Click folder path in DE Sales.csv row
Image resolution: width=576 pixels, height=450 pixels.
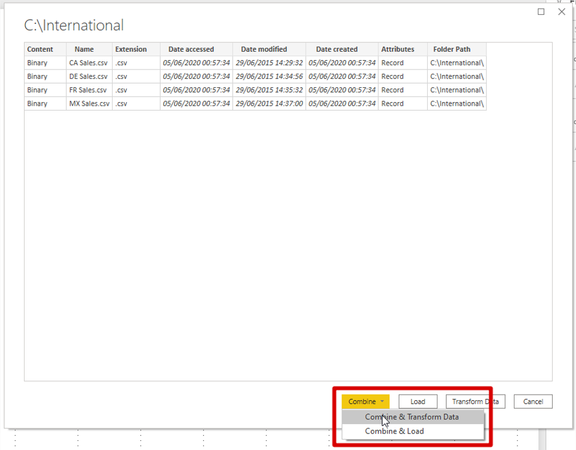[457, 76]
